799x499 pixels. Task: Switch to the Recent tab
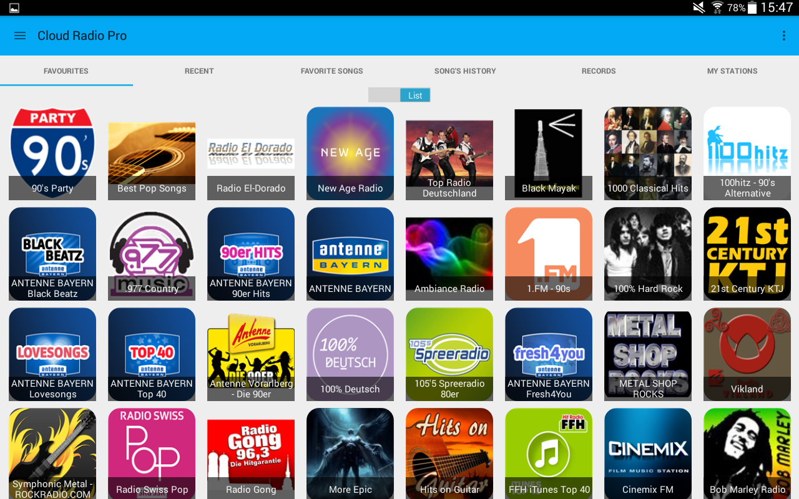click(199, 71)
